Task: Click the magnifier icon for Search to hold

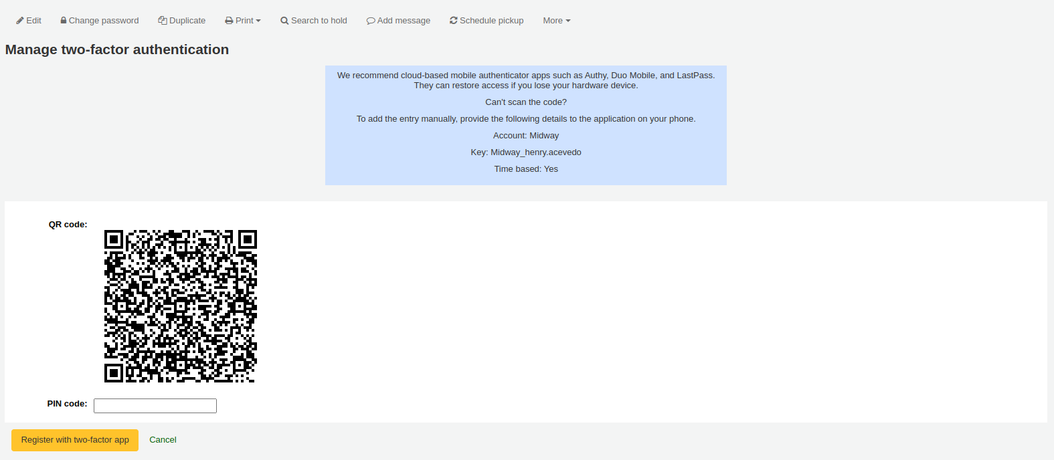Action: click(284, 21)
